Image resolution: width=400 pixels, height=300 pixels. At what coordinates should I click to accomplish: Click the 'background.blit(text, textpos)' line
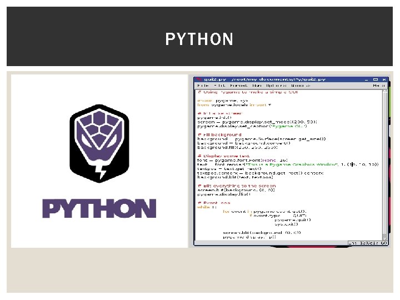pos(235,177)
